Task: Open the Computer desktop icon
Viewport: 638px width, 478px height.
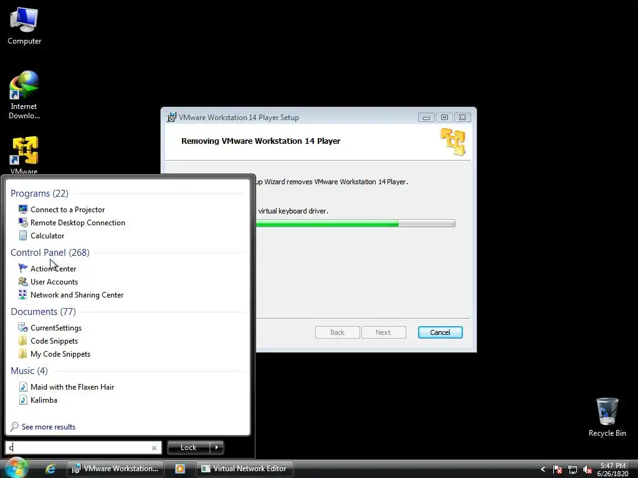Action: click(x=24, y=26)
